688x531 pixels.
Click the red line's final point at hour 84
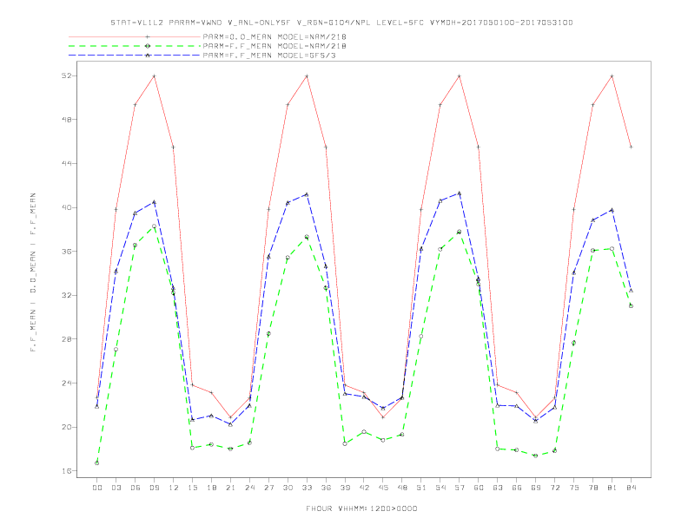point(631,147)
